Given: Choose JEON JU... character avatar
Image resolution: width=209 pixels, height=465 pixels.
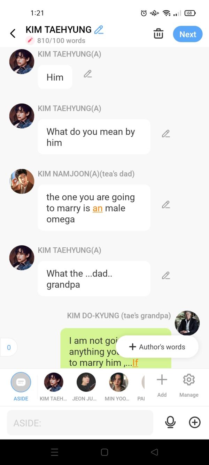Looking at the screenshot, I should point(86,383).
